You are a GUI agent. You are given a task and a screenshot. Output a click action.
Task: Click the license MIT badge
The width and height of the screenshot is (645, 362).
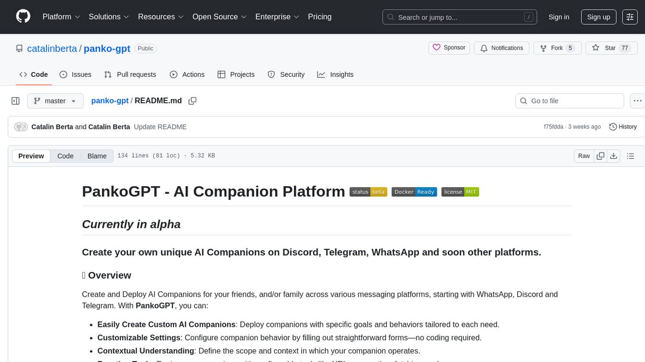(460, 192)
